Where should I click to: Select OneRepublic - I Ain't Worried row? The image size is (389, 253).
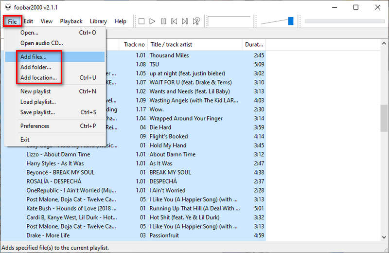(x=71, y=190)
